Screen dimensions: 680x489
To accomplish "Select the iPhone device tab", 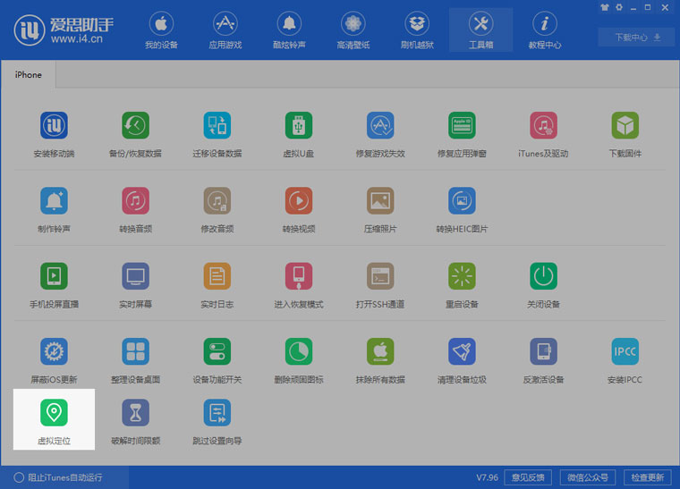I will [x=29, y=74].
